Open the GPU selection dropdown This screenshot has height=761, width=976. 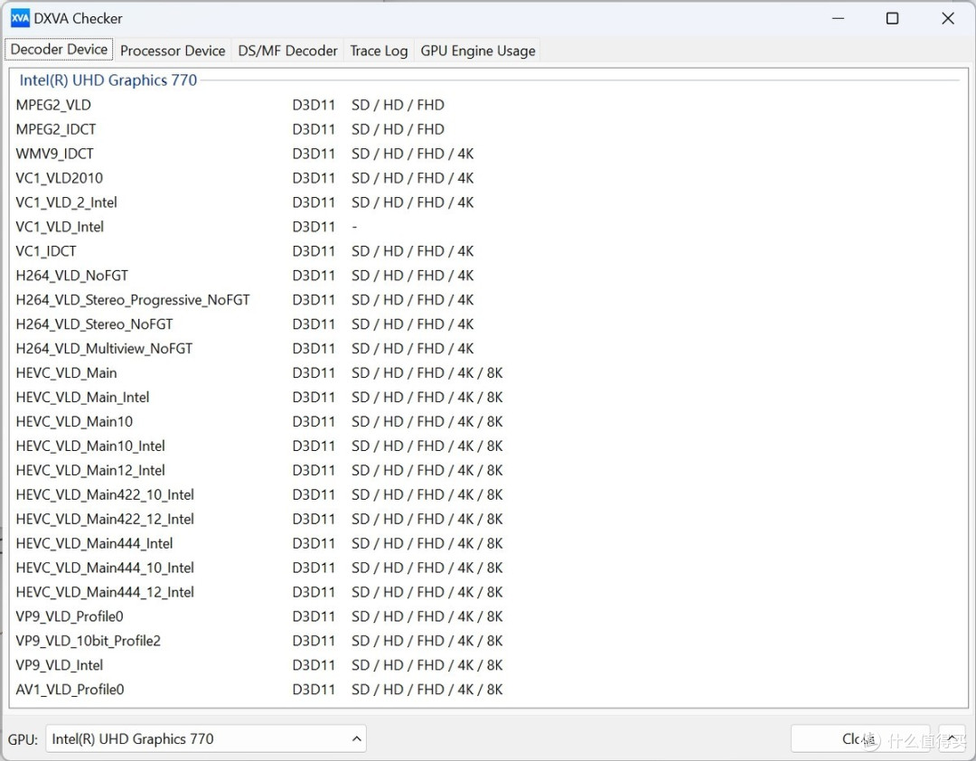(206, 738)
